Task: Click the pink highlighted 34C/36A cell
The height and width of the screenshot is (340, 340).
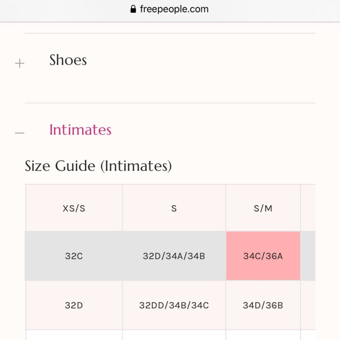Action: click(x=263, y=256)
